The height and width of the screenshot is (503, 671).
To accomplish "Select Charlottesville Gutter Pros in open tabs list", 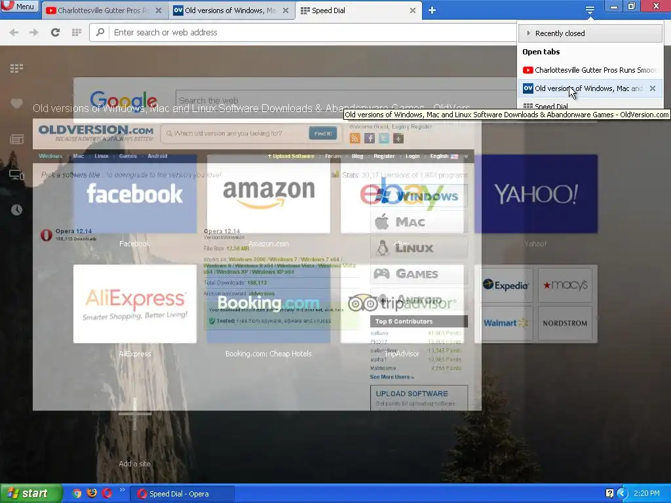I will pyautogui.click(x=590, y=69).
